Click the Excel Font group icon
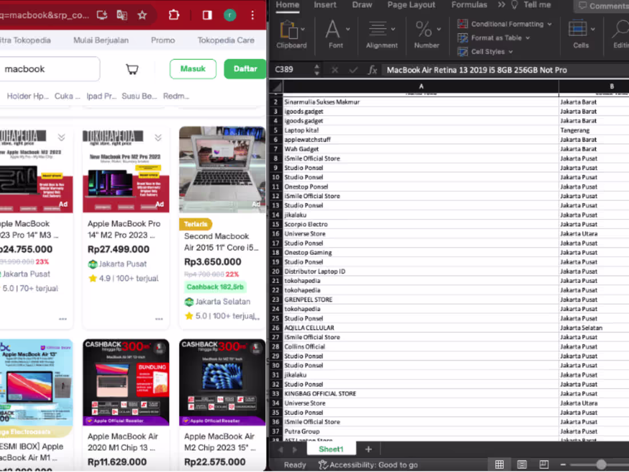Viewport: 629px width, 472px height. point(333,29)
